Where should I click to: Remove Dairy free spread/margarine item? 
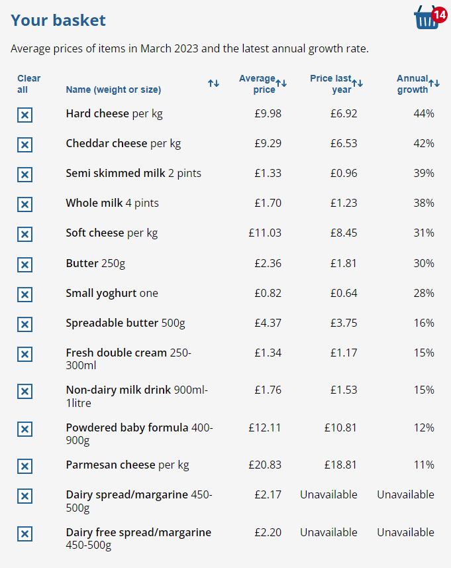point(25,534)
